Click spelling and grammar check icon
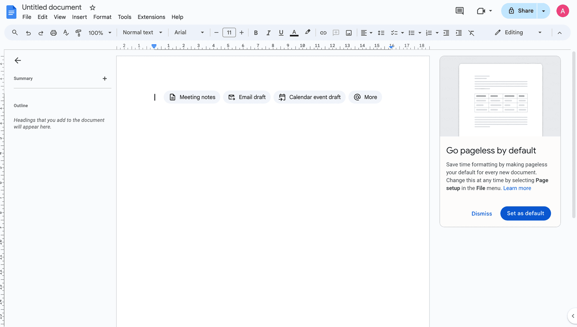This screenshot has width=577, height=327. [66, 33]
